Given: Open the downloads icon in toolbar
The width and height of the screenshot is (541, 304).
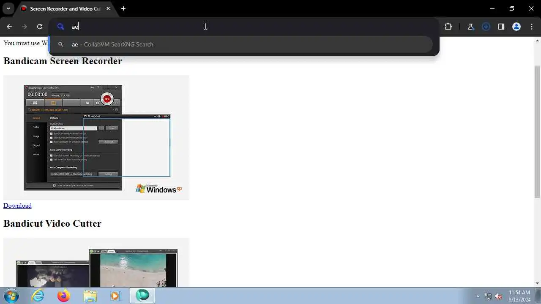Looking at the screenshot, I should click(x=486, y=27).
